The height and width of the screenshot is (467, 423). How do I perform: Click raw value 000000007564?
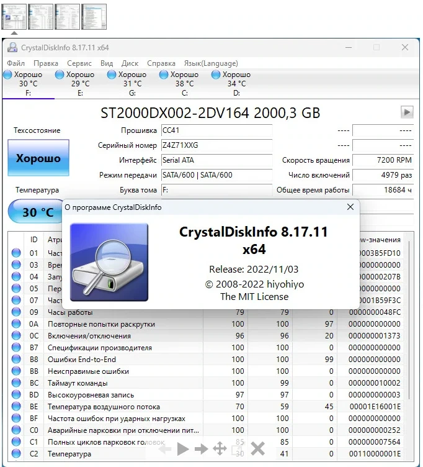coord(374,442)
